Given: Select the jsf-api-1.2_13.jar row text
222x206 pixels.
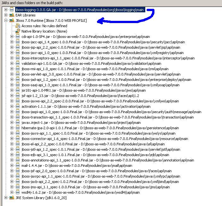Looking at the screenshot, I should click(x=80, y=96).
